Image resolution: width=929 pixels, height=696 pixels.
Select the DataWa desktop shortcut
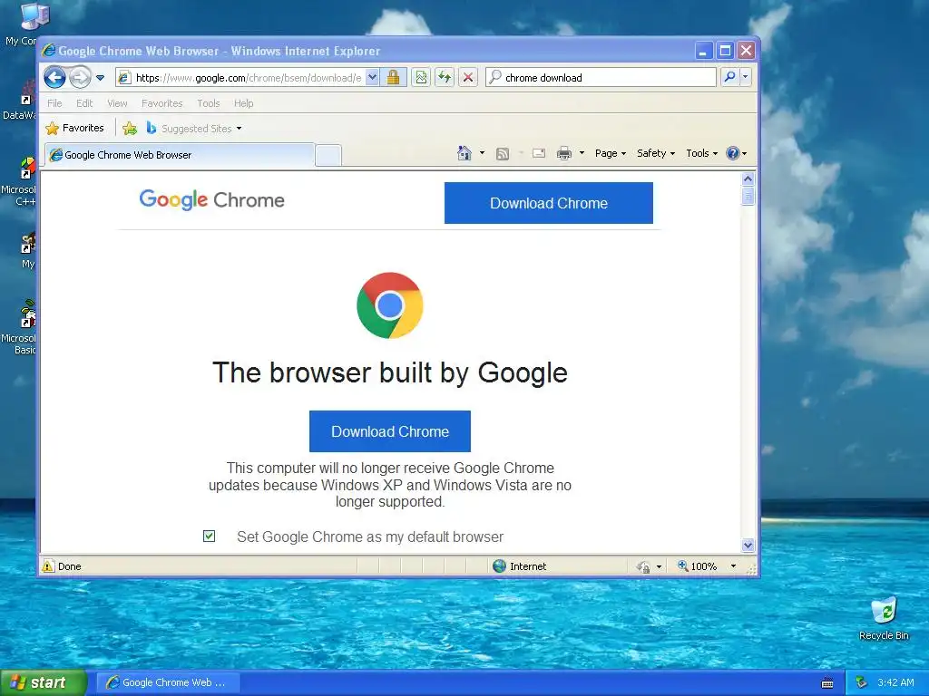tap(20, 101)
